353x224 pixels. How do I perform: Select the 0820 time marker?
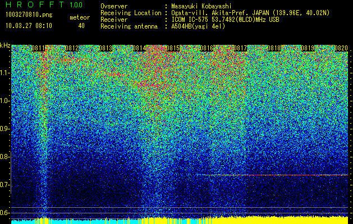[x=341, y=48]
